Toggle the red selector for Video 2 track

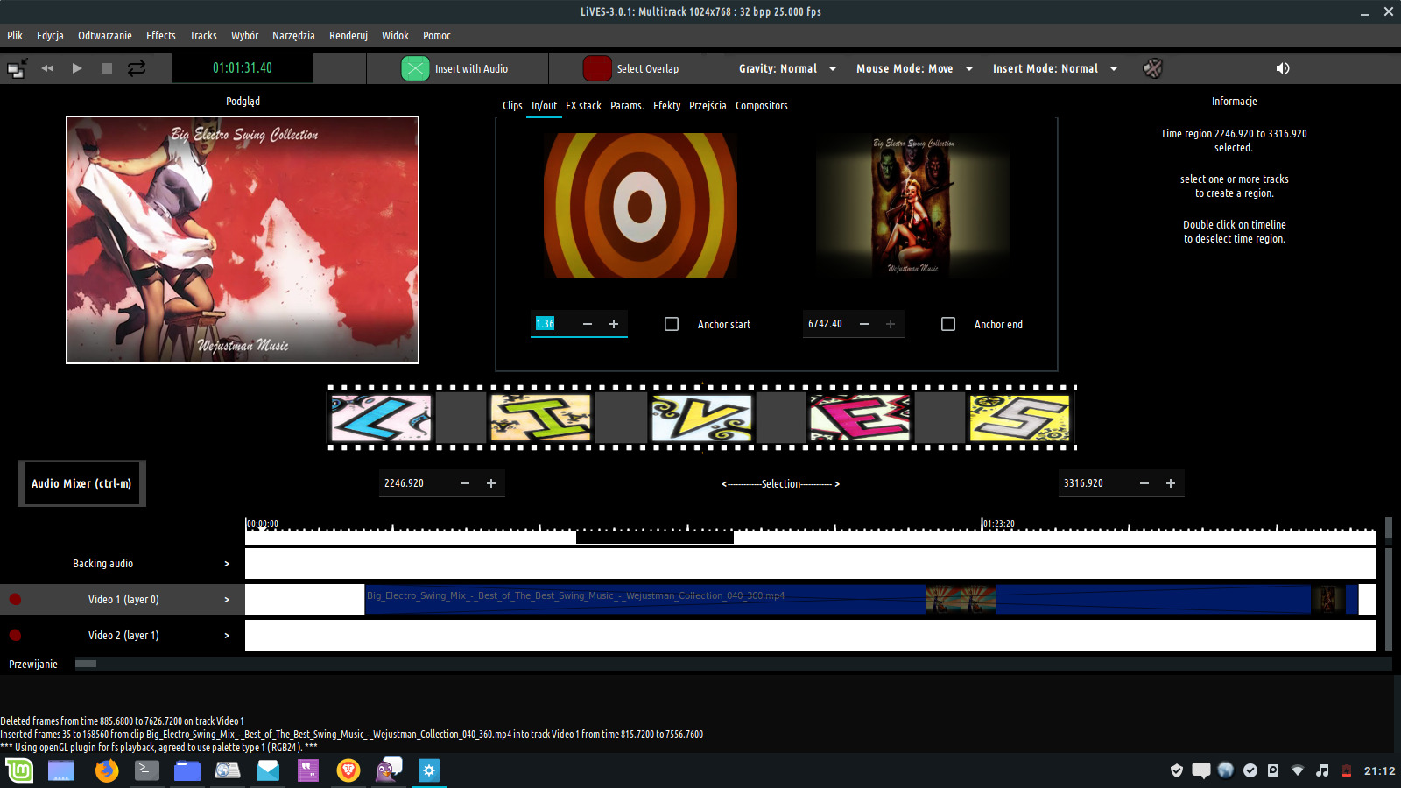(15, 636)
